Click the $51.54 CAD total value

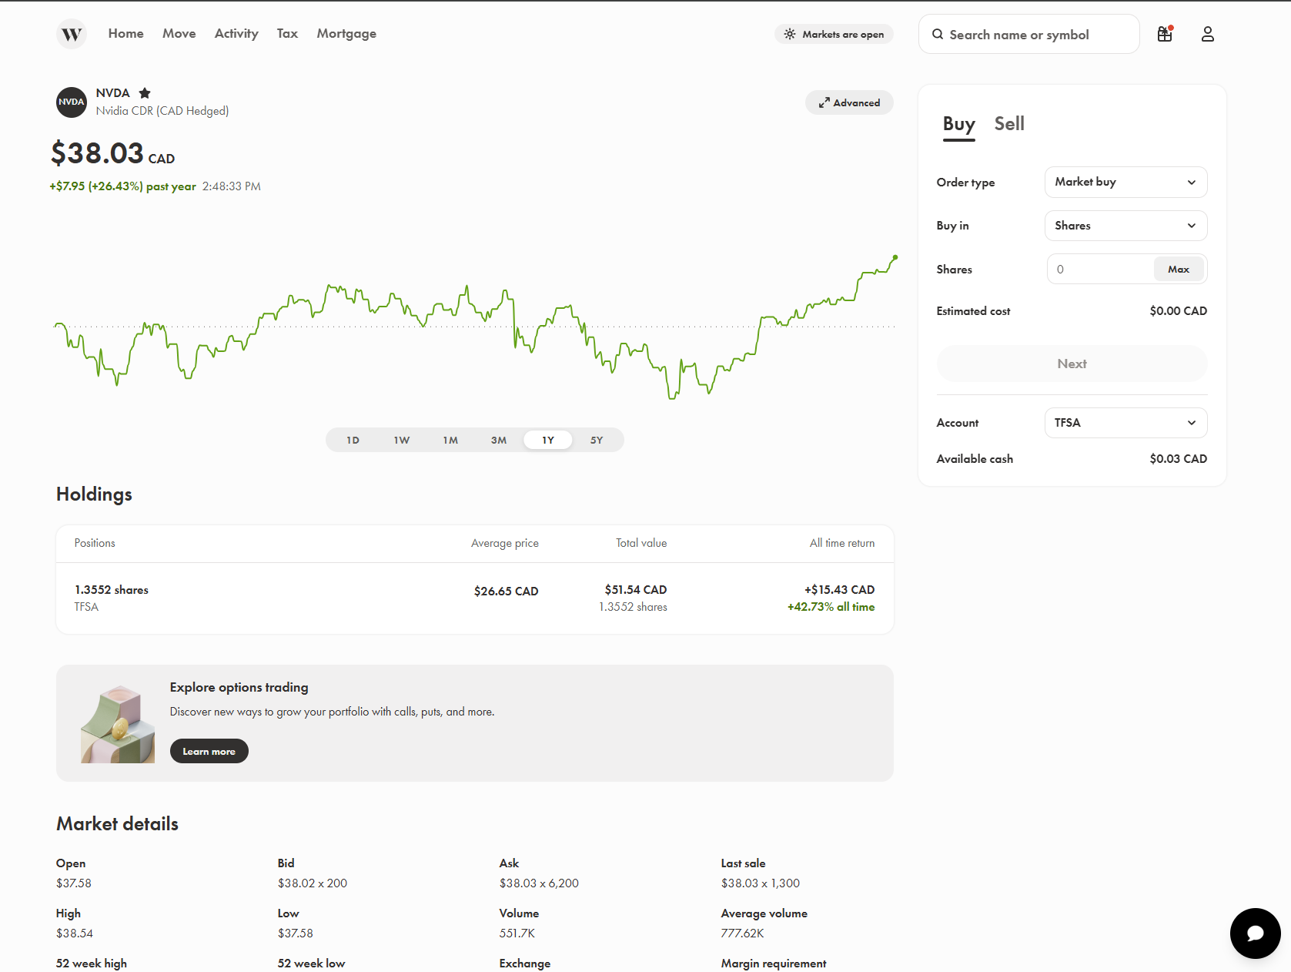click(635, 589)
